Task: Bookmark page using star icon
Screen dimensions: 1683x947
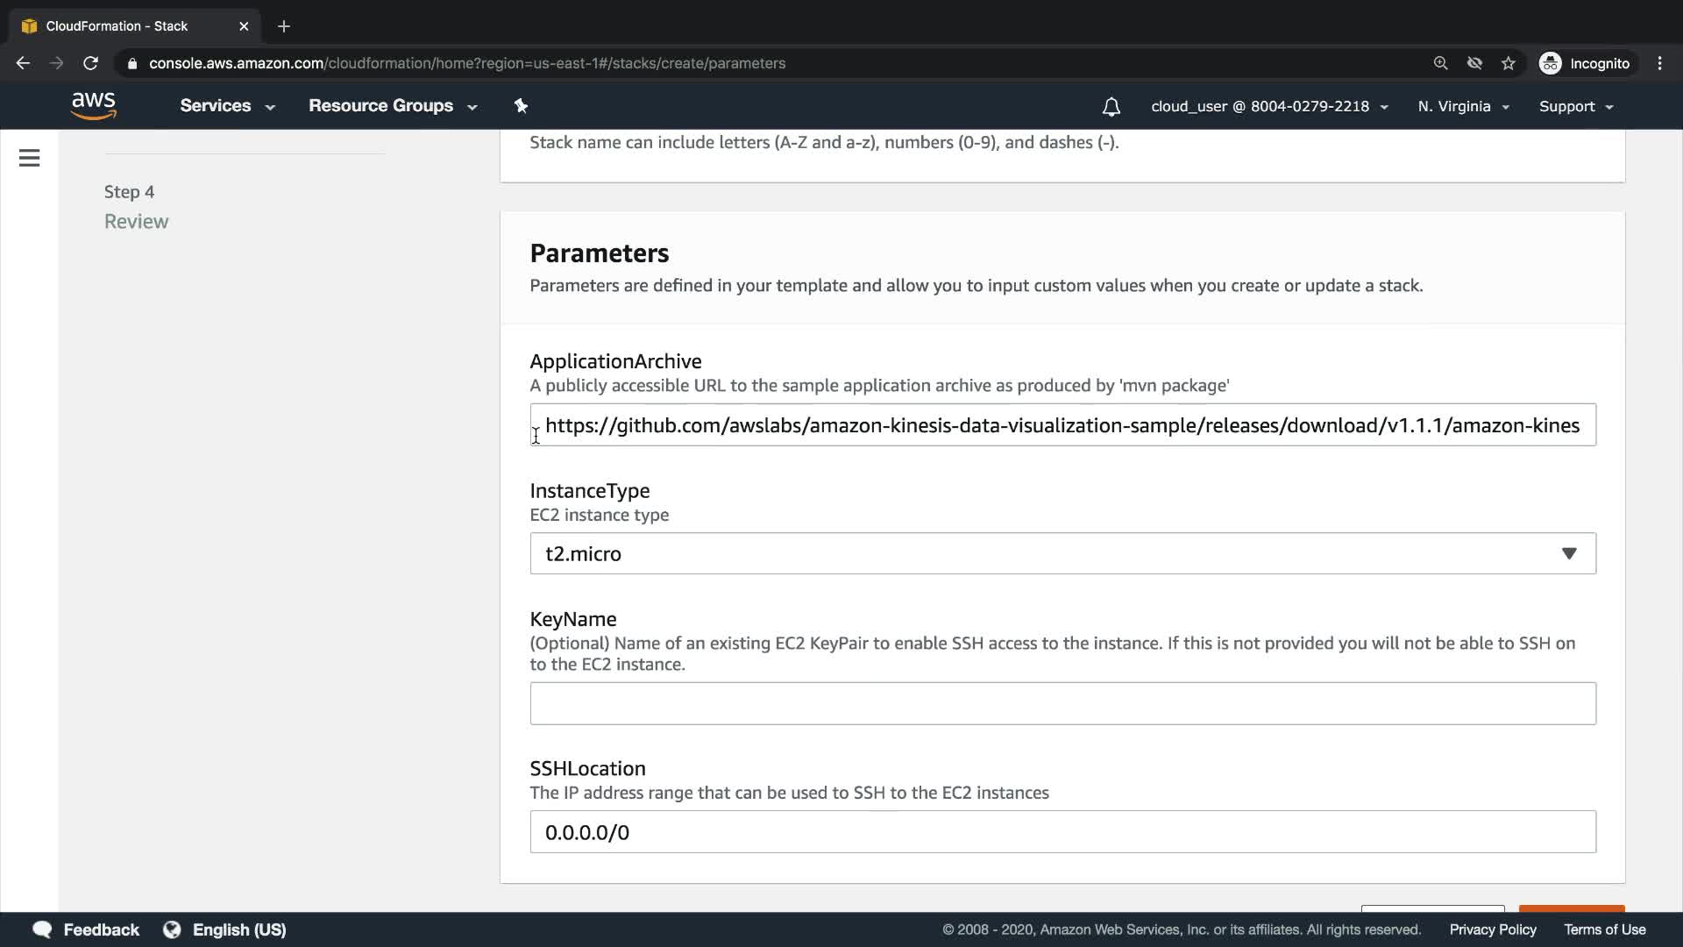Action: point(1508,63)
